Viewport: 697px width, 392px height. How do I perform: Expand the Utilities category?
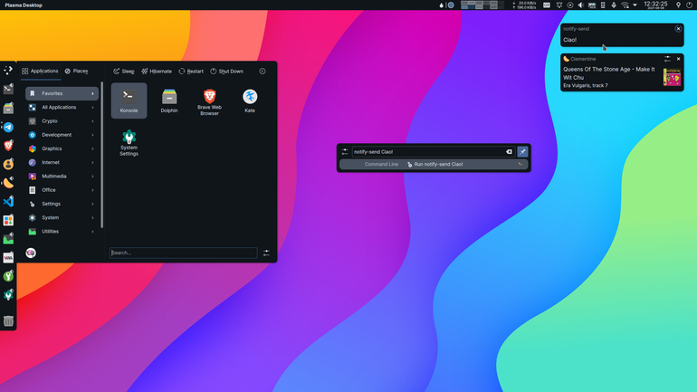(62, 231)
